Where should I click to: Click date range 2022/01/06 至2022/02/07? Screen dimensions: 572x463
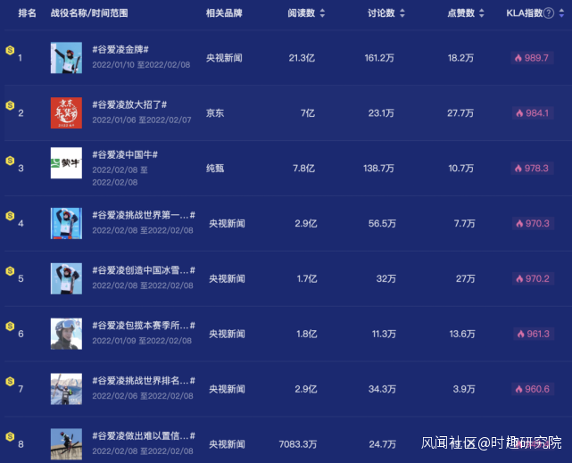142,120
